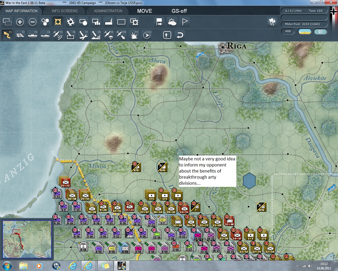Select the green 15-16 unit counter
Image resolution: width=338 pixels, height=271 pixels.
157,234
